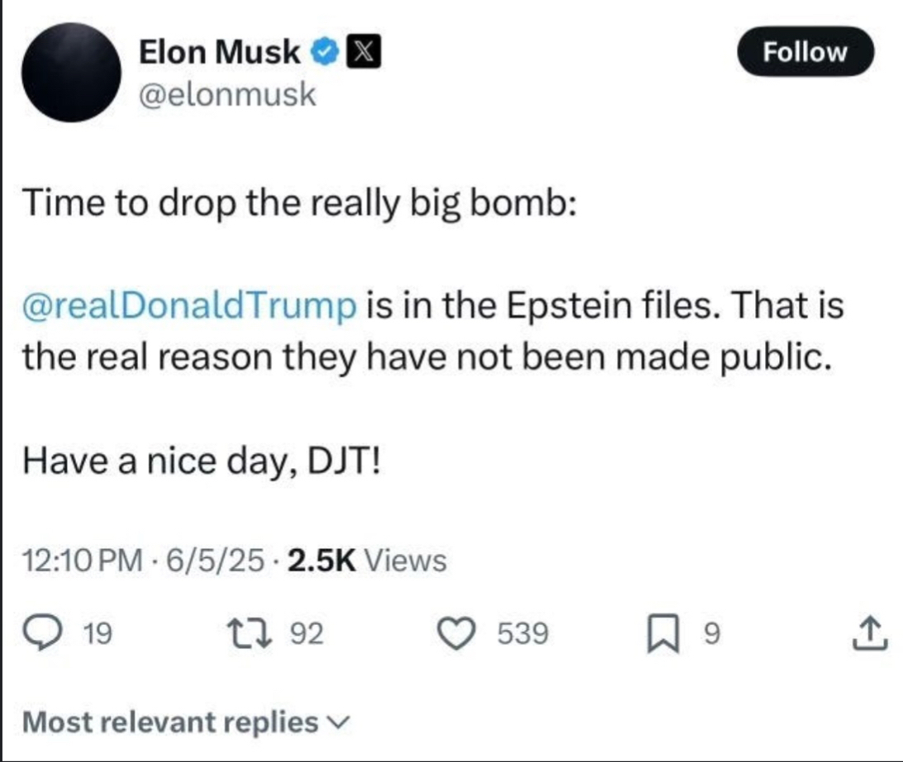Expand the Most relevant replies sorting dropdown
The width and height of the screenshot is (903, 762).
click(169, 722)
